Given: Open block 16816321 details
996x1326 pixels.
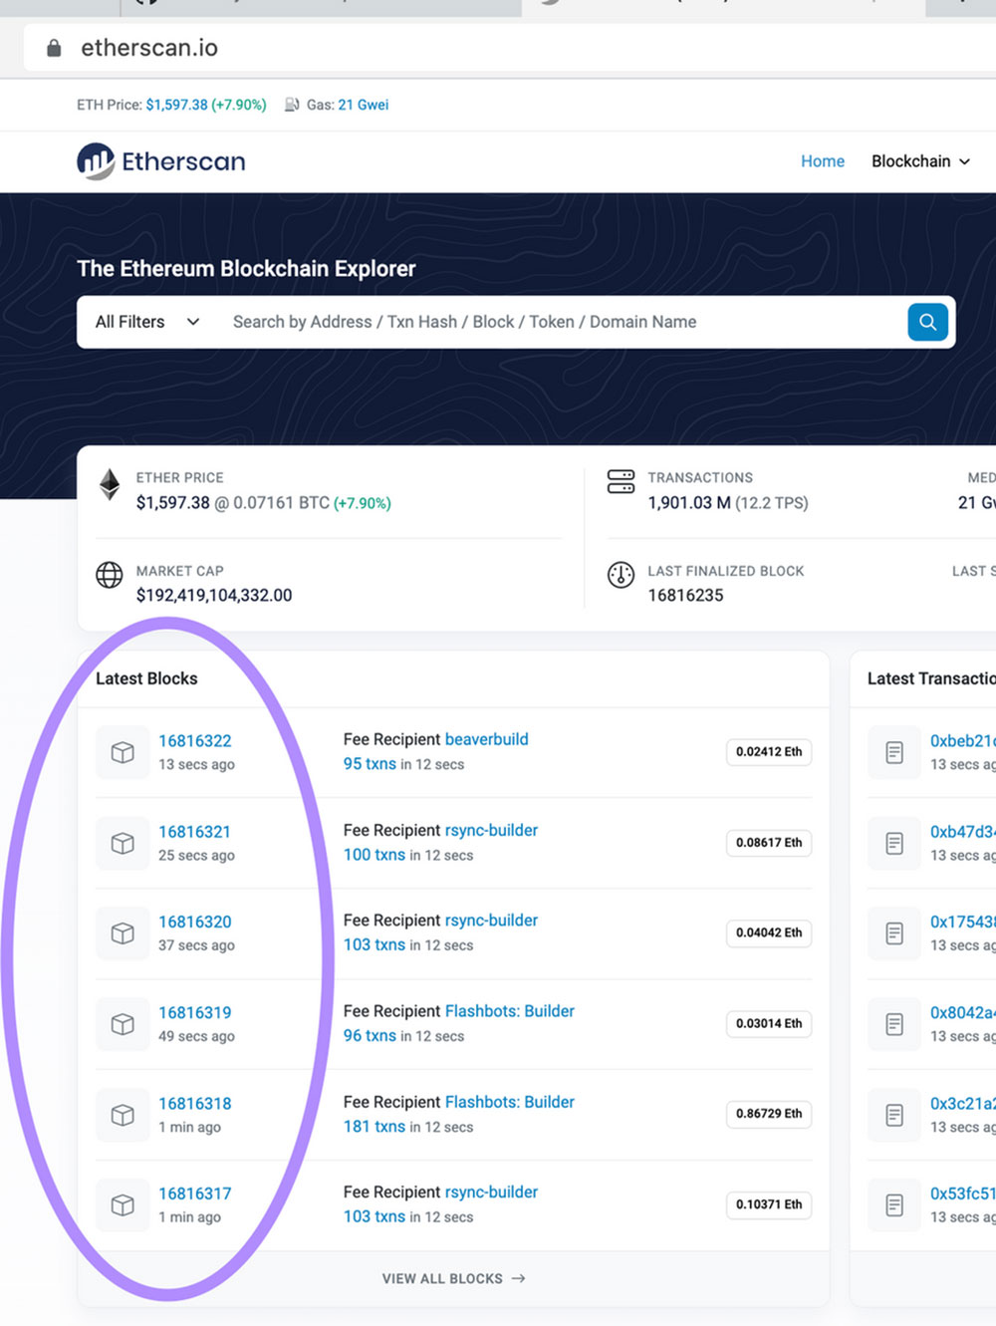Looking at the screenshot, I should click(194, 832).
